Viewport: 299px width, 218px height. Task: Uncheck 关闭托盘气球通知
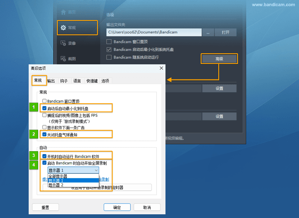pyautogui.click(x=44, y=134)
